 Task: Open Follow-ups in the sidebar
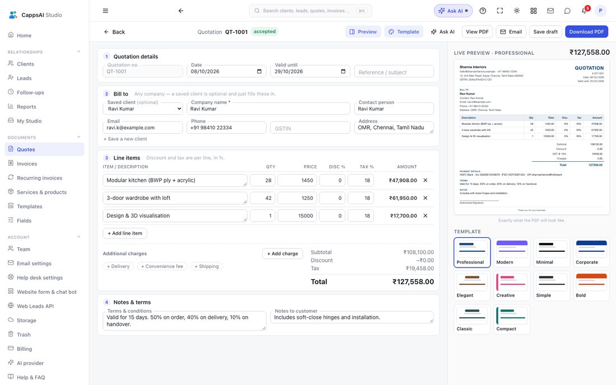click(44, 92)
